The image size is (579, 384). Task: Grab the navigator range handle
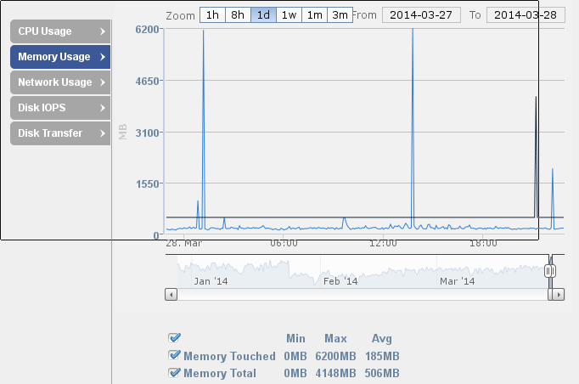(x=550, y=271)
